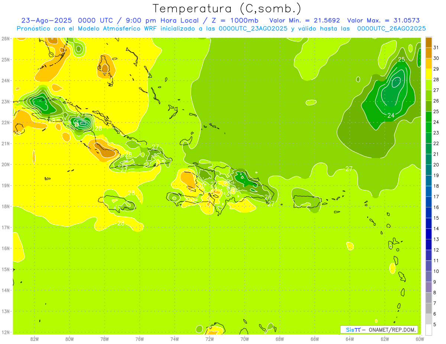This screenshot has width=446, height=344.
Task: Click color scale label 7
Action: pos(435,303)
